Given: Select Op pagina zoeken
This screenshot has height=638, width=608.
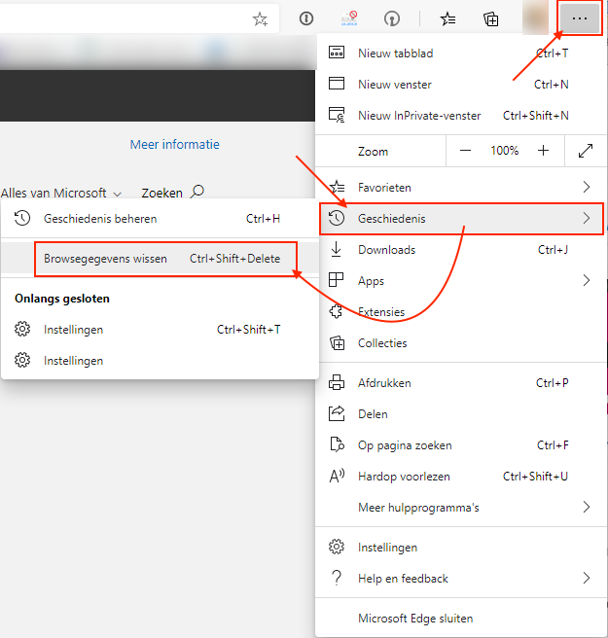Looking at the screenshot, I should [461, 445].
